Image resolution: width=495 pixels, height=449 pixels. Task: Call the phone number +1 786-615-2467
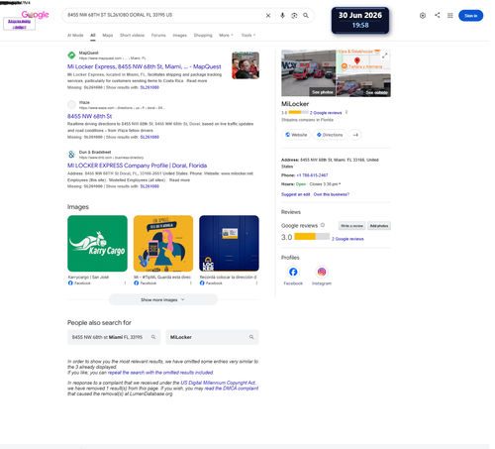[312, 175]
